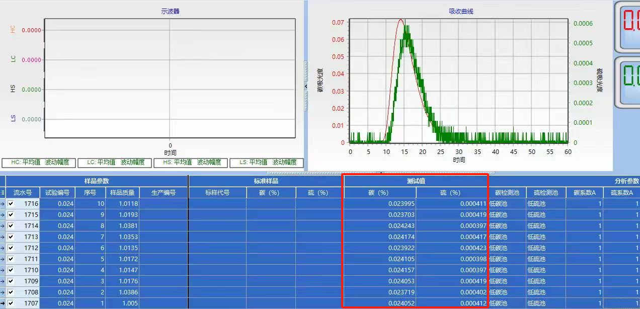Click the row selector arrow beside record 1707
The width and height of the screenshot is (640, 309).
coord(2,303)
